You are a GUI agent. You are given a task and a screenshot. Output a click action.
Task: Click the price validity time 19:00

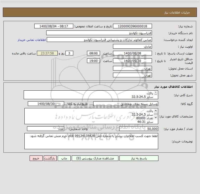point(93,61)
